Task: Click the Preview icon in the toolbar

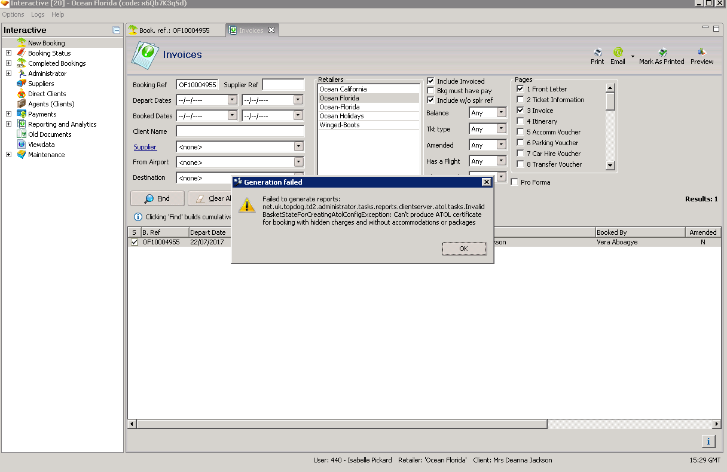Action: coord(702,53)
